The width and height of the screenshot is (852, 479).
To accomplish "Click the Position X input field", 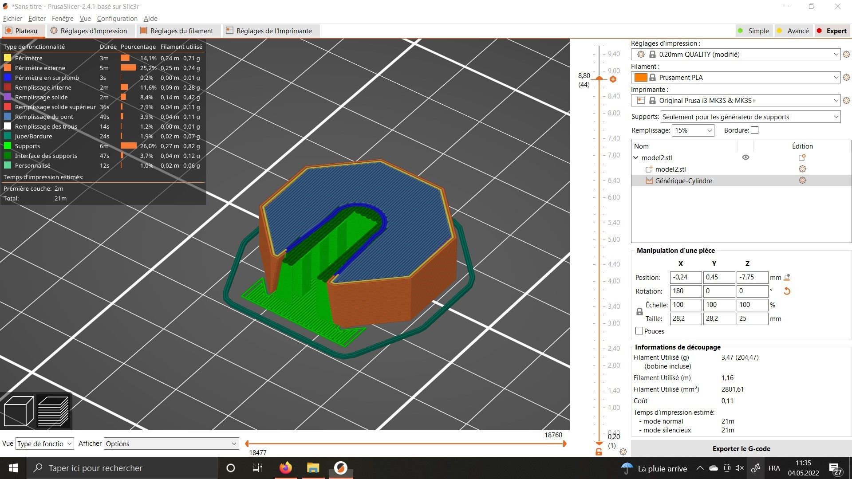I will pos(686,277).
